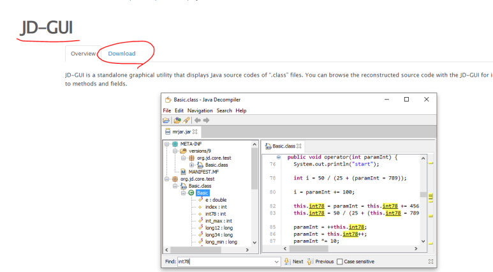Select the int78 : int field entry
The height and width of the screenshot is (272, 493).
216,214
